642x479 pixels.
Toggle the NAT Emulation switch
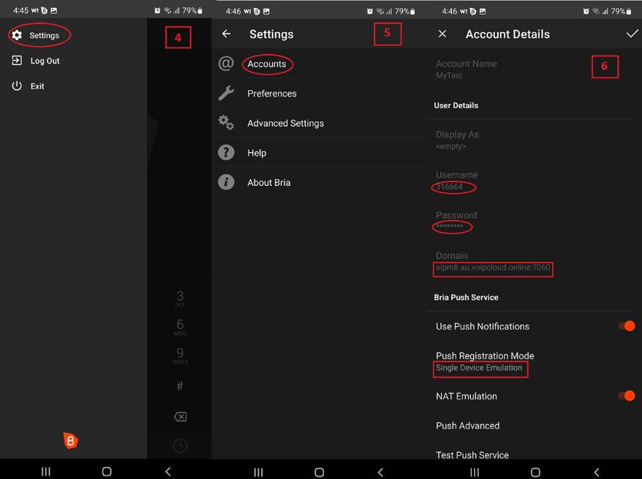click(x=627, y=396)
